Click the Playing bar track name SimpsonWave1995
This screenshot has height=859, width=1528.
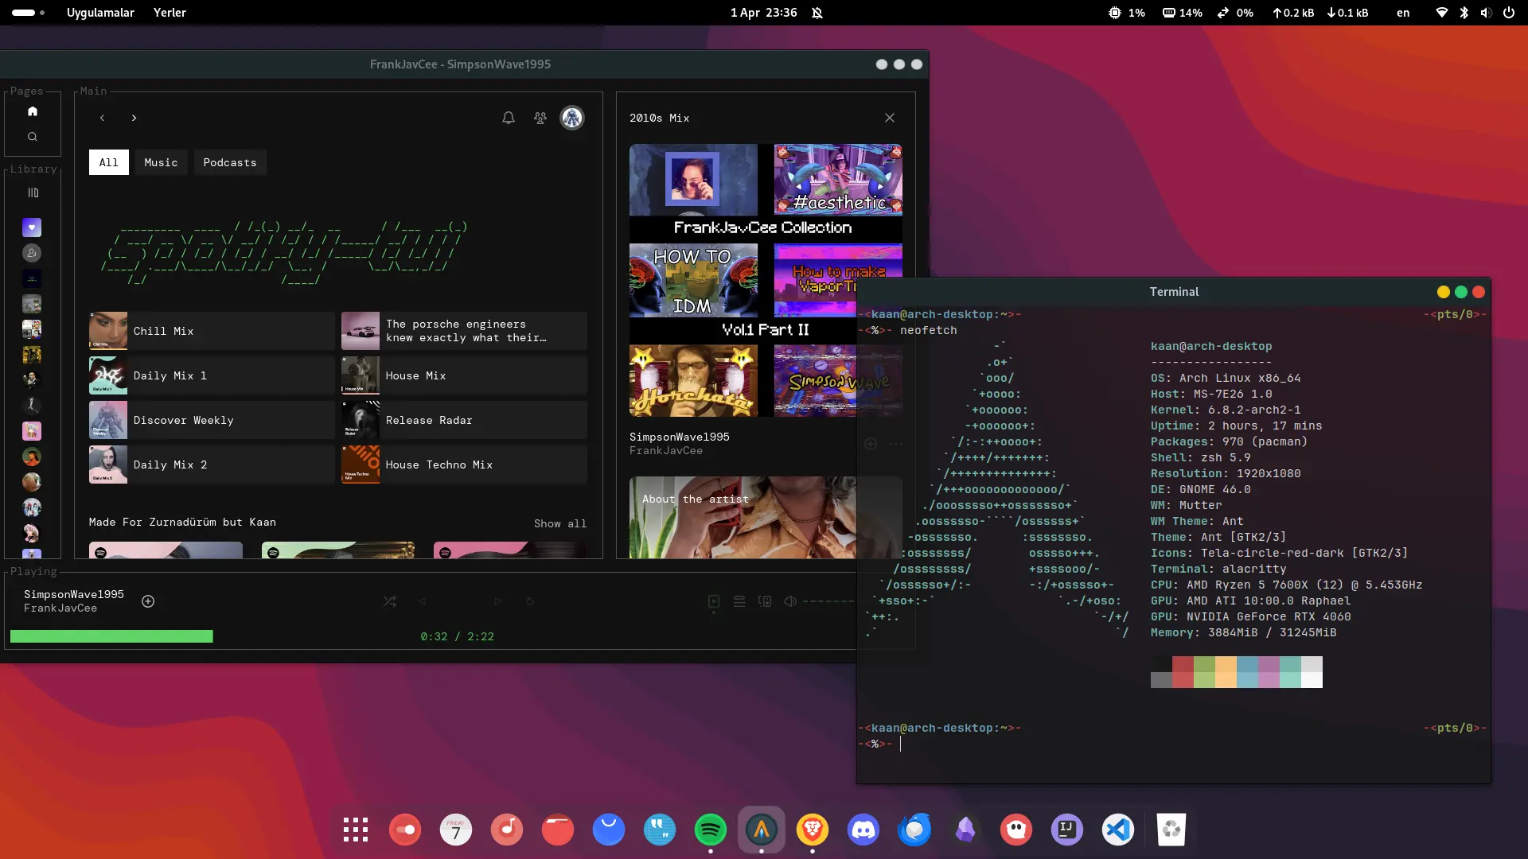pyautogui.click(x=74, y=594)
